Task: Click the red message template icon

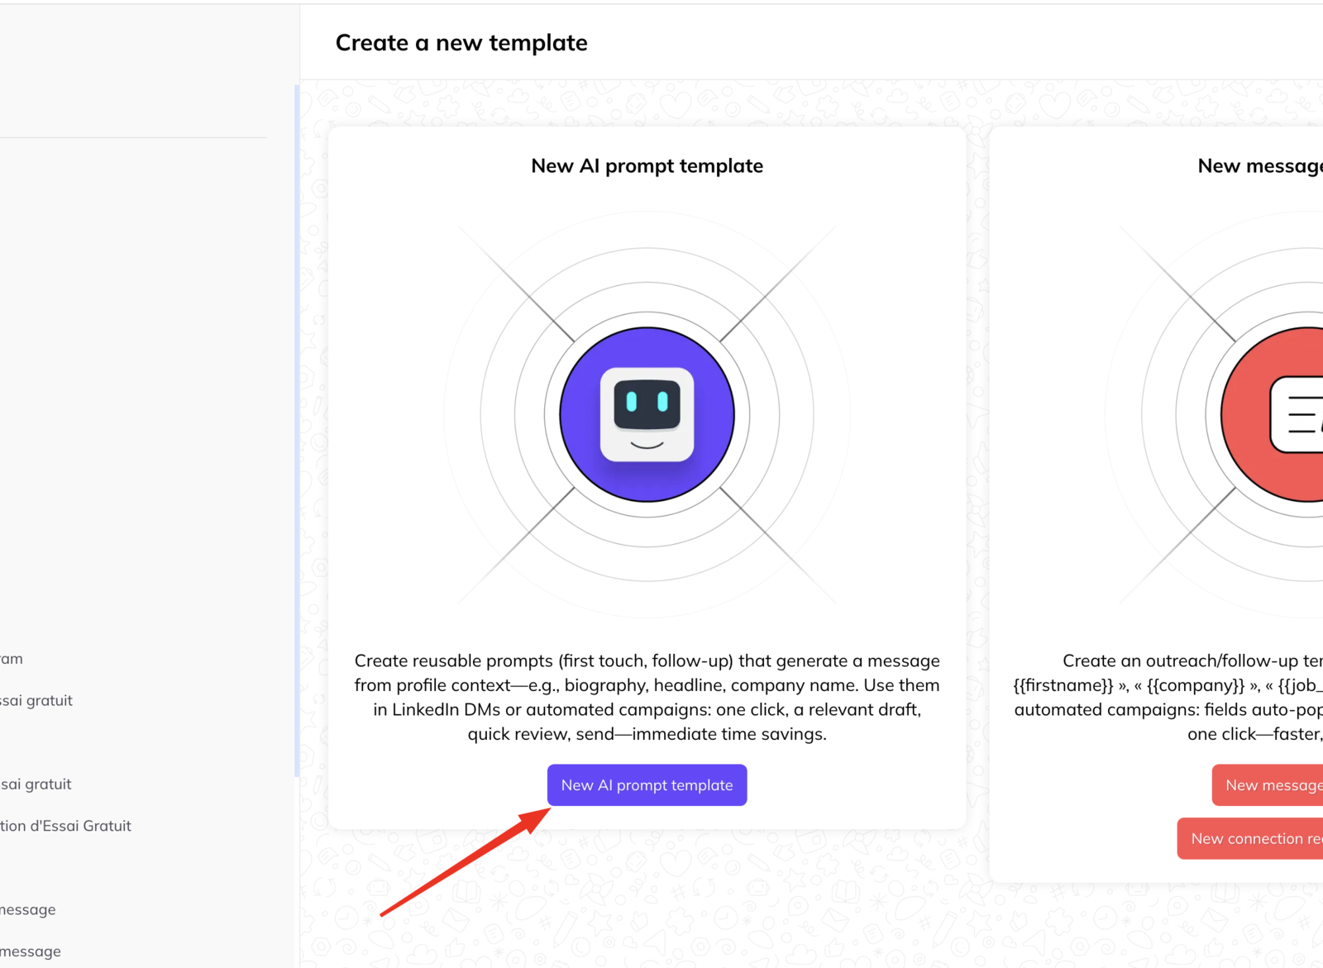Action: point(1273,414)
